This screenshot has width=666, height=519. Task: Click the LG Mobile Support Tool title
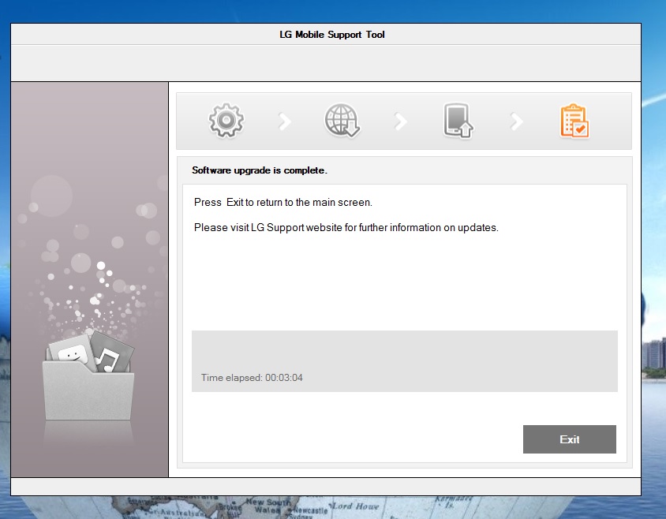coord(332,35)
